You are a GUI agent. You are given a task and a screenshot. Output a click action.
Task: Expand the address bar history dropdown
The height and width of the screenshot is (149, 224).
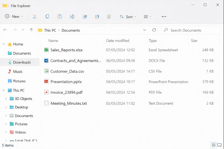[x=144, y=30]
